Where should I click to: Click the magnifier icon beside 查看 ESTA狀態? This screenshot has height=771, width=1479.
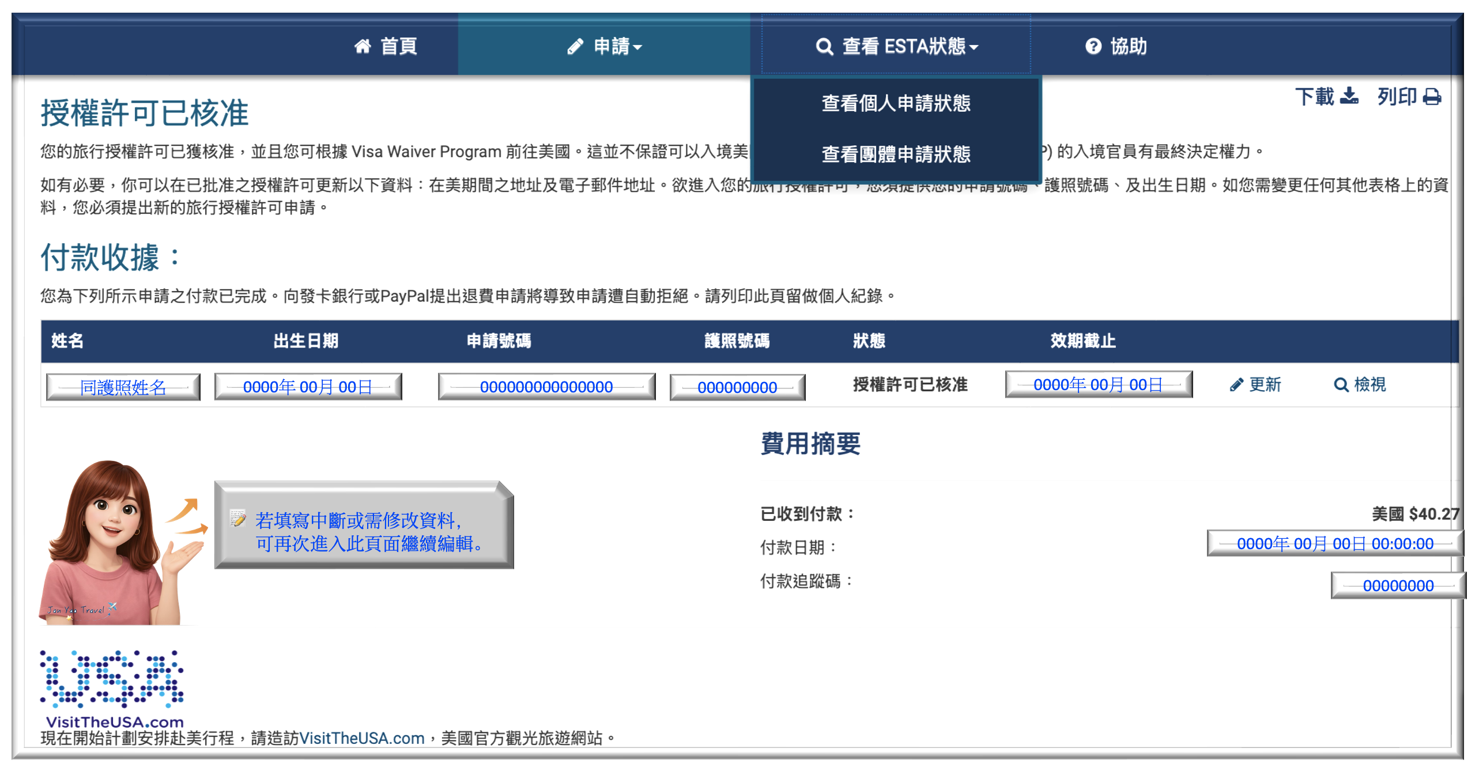[x=824, y=46]
